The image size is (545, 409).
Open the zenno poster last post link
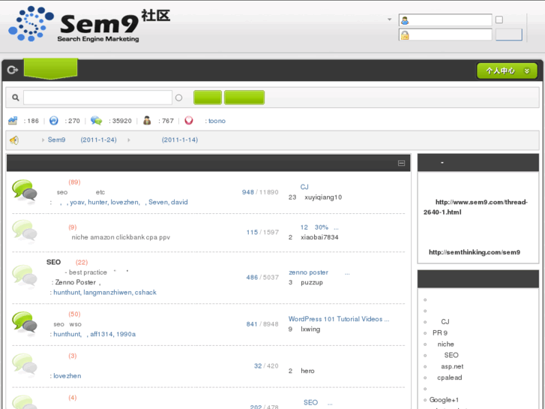tap(319, 272)
